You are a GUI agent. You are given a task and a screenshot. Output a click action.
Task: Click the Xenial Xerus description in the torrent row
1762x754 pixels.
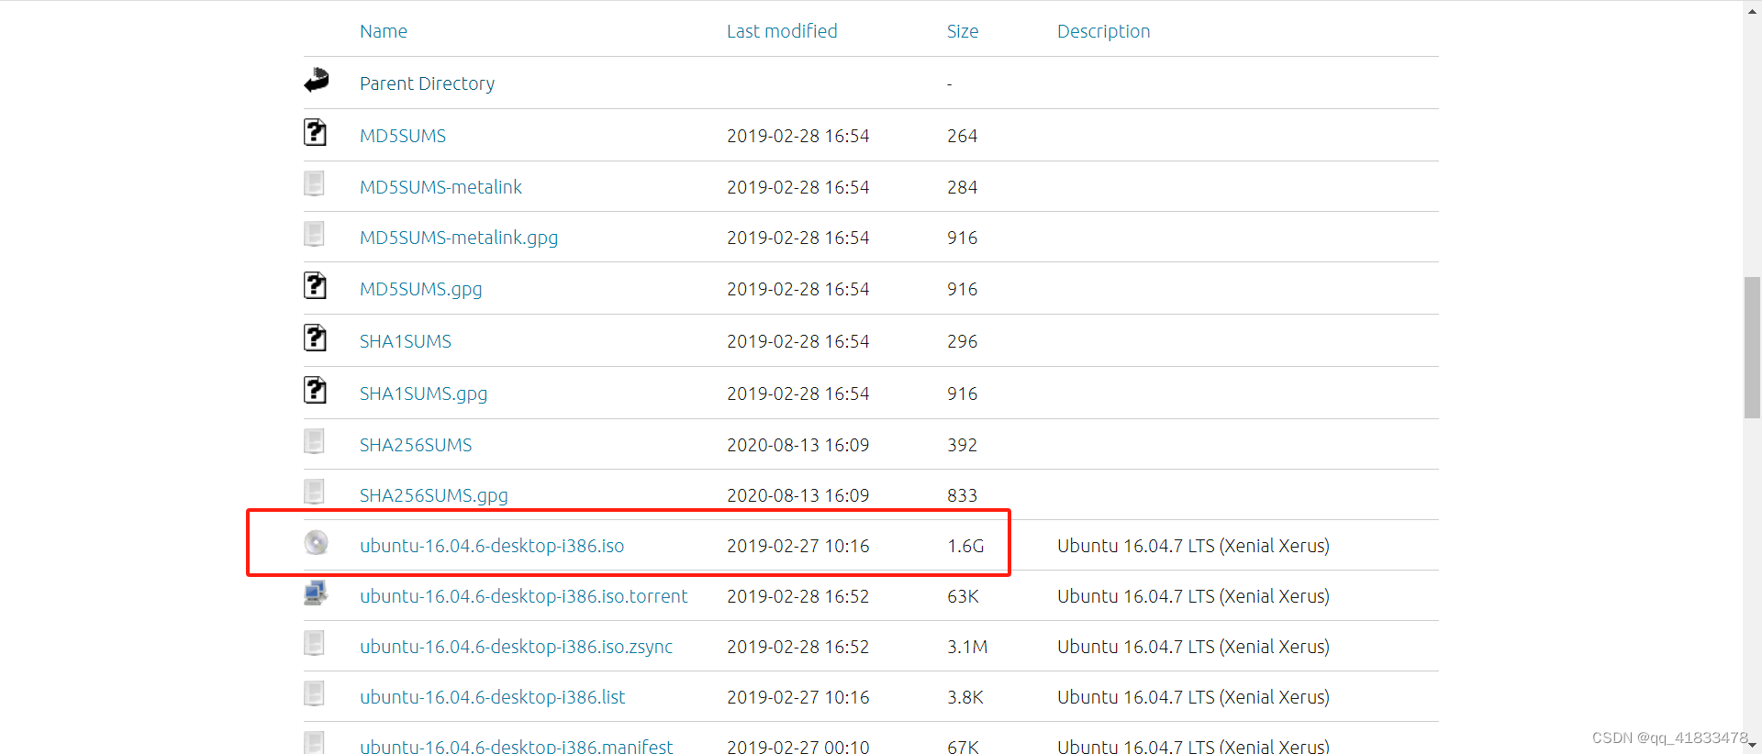[1193, 596]
